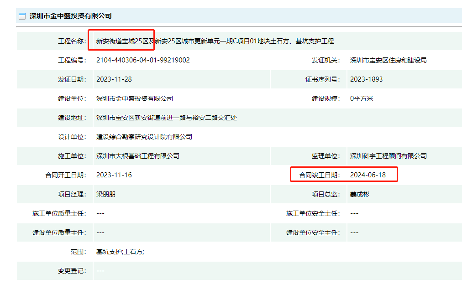Select completion date 2024-06-18
462x284 pixels.
(x=367, y=175)
